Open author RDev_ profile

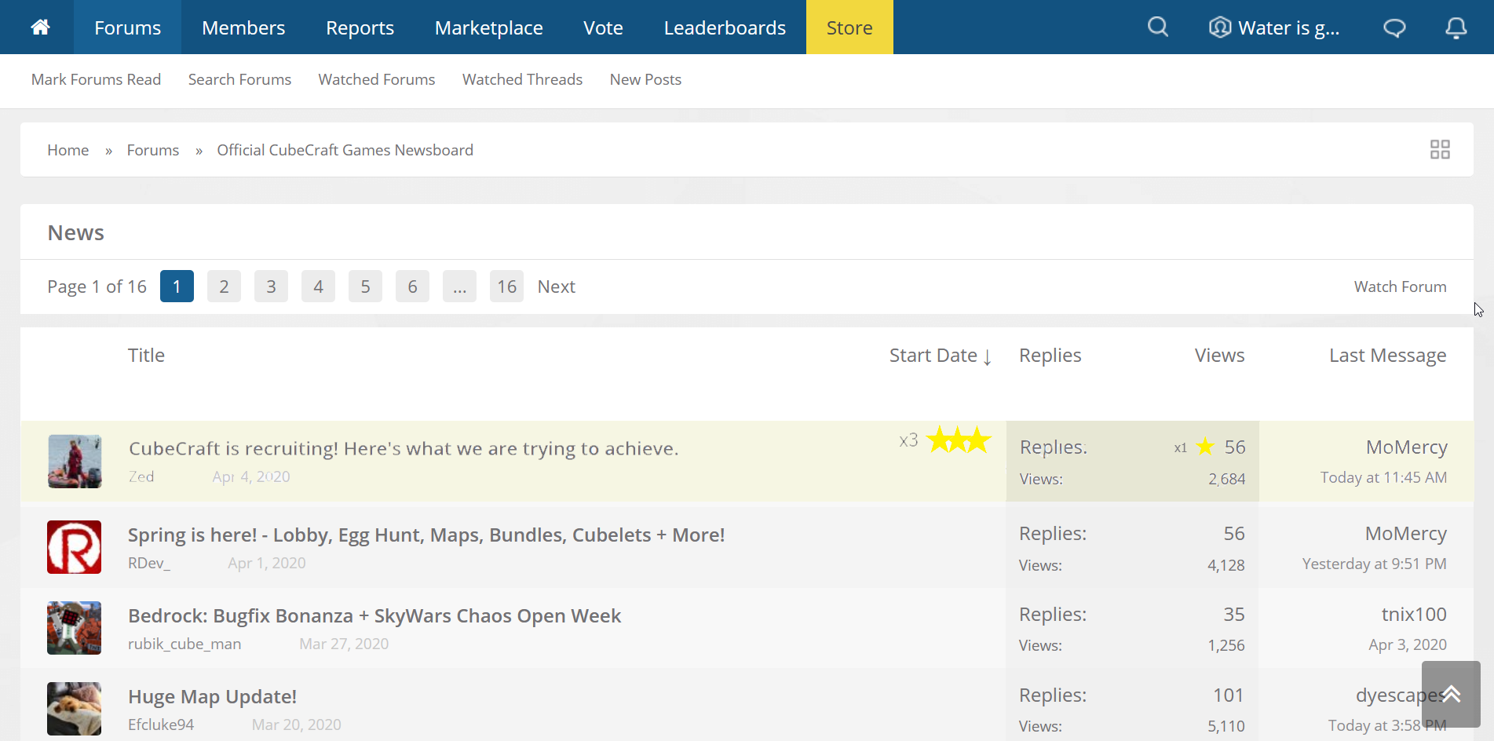(149, 563)
